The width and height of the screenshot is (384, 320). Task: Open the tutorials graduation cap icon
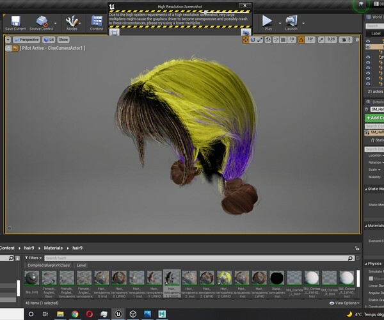coord(361,4)
